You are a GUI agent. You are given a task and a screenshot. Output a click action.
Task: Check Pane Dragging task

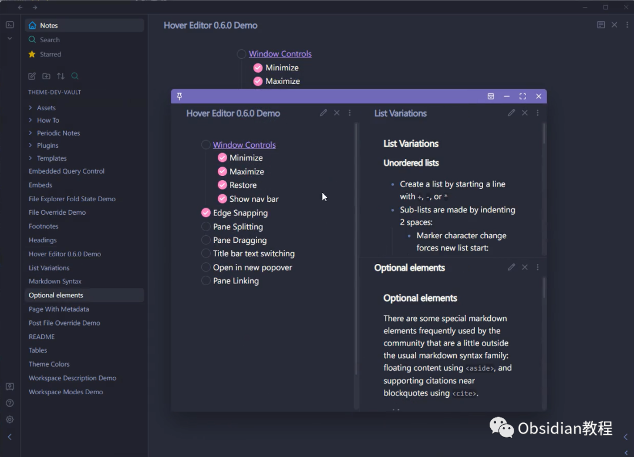click(206, 240)
